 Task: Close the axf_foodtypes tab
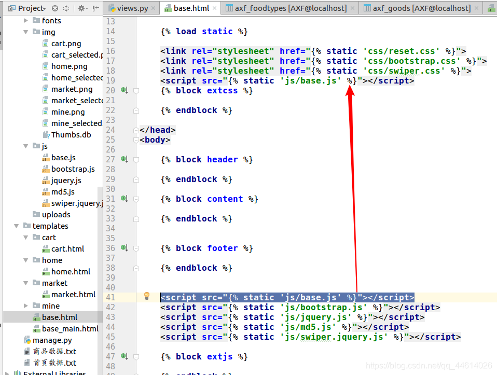click(352, 8)
